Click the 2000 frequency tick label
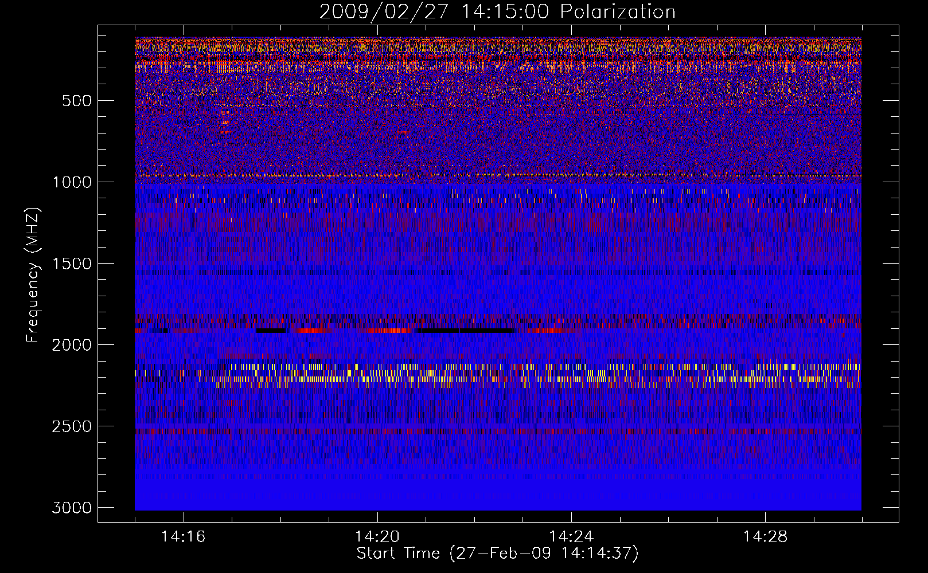The image size is (928, 573). point(72,345)
